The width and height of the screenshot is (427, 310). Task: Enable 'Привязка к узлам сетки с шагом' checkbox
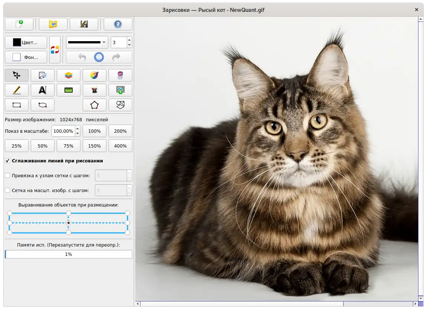[8, 175]
